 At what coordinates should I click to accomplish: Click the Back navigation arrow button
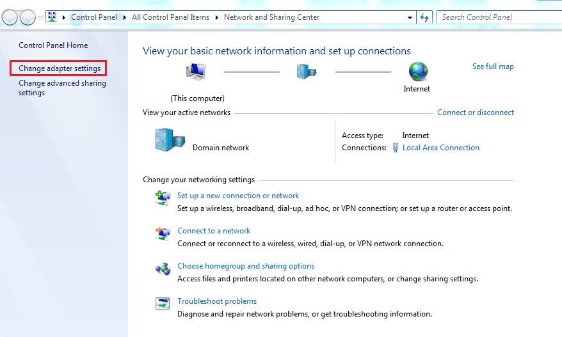click(x=10, y=17)
